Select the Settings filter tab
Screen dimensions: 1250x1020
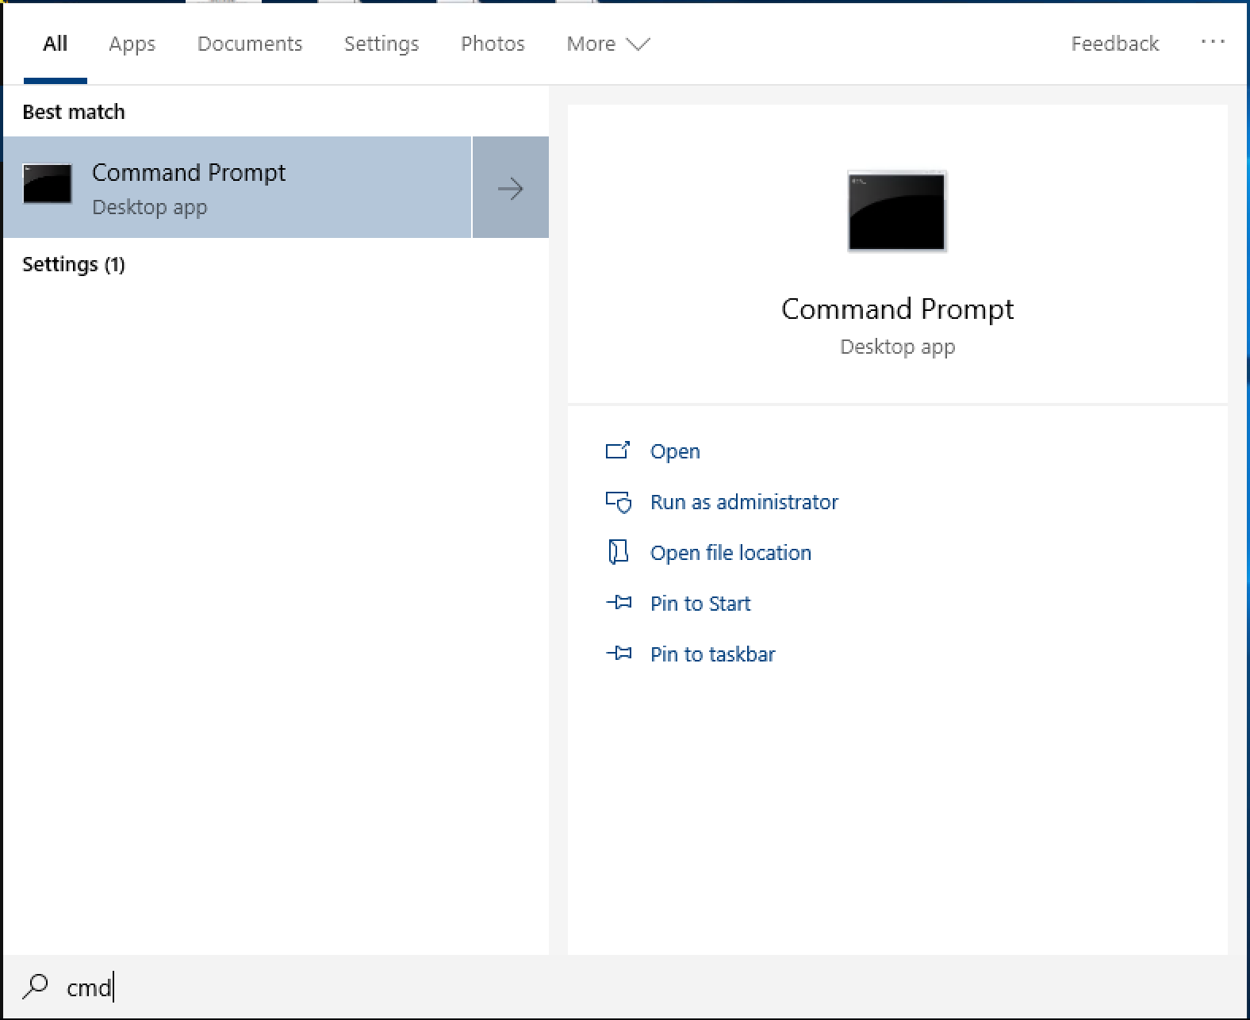tap(382, 44)
